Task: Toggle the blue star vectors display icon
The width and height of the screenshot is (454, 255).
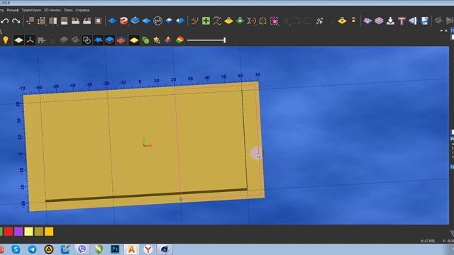Action: 99,40
